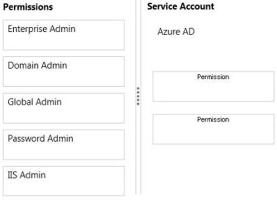
Task: Click the 'Domain Admin' text label
Action: click(x=37, y=65)
